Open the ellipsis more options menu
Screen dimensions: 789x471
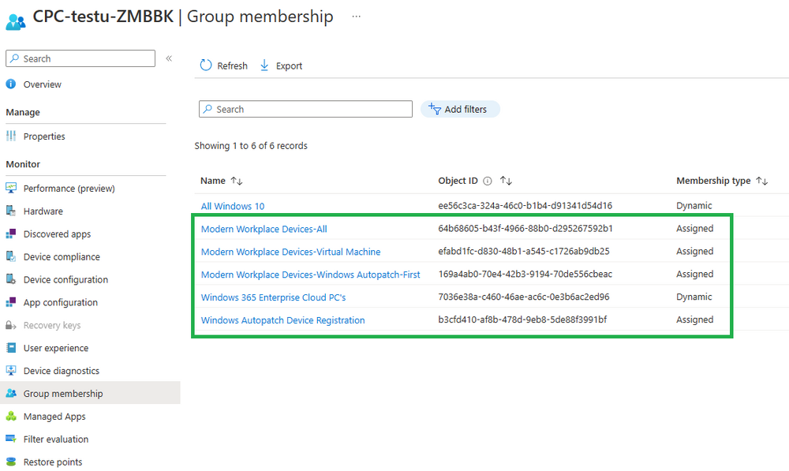[357, 16]
